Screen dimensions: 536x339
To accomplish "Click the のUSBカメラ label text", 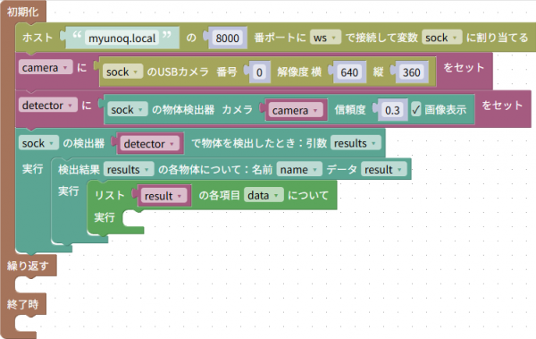I will pos(178,72).
